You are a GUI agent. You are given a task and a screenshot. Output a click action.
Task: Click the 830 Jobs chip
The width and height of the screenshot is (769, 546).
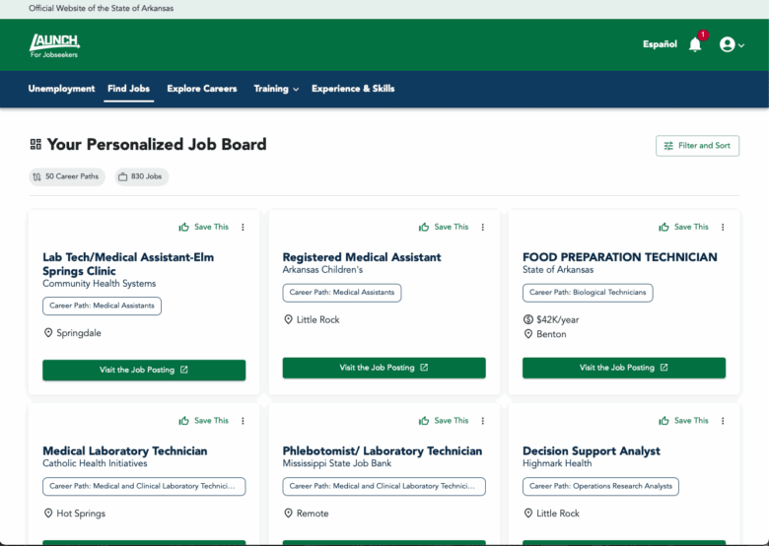point(140,176)
